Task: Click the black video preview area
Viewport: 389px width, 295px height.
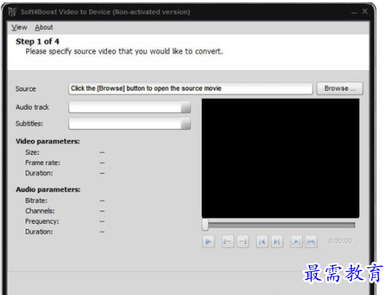Action: tap(280, 158)
